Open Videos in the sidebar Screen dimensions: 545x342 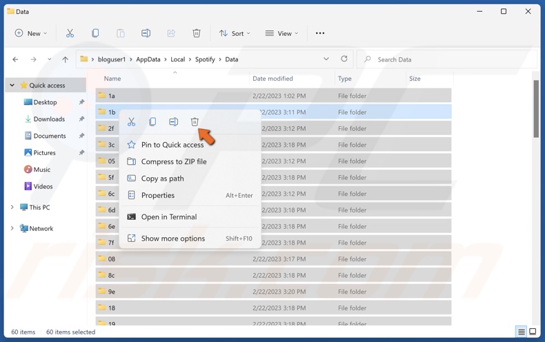click(x=43, y=186)
